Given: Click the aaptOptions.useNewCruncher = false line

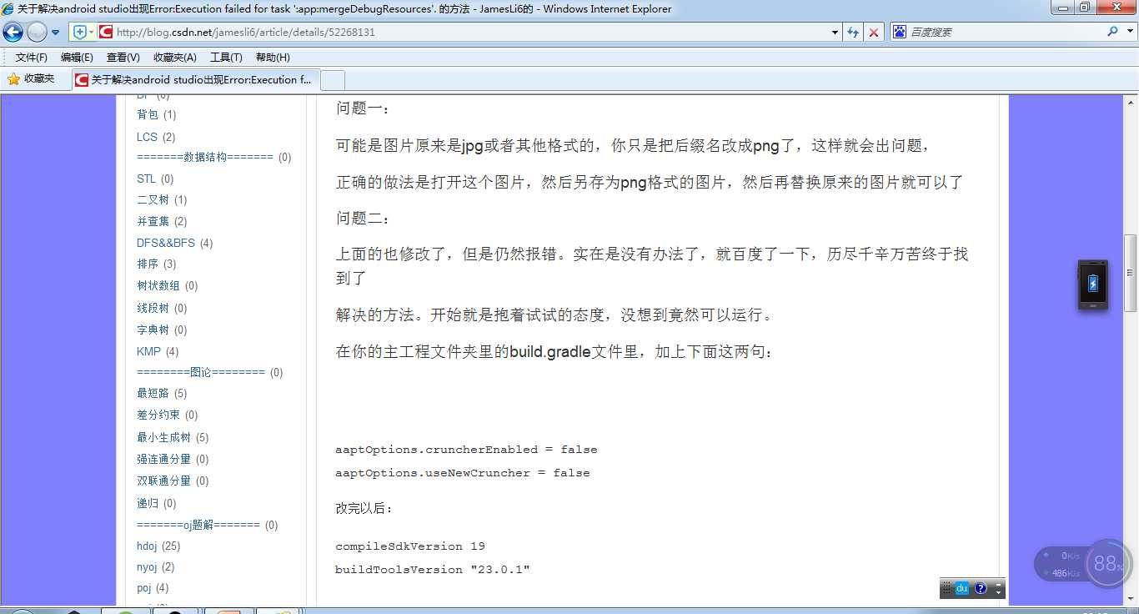Looking at the screenshot, I should [x=463, y=472].
